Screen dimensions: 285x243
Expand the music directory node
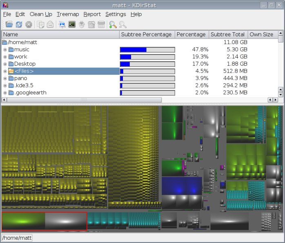coord(5,49)
